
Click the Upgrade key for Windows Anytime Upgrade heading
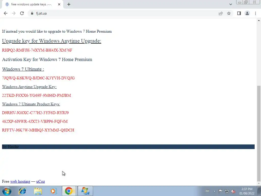pyautogui.click(x=51, y=41)
